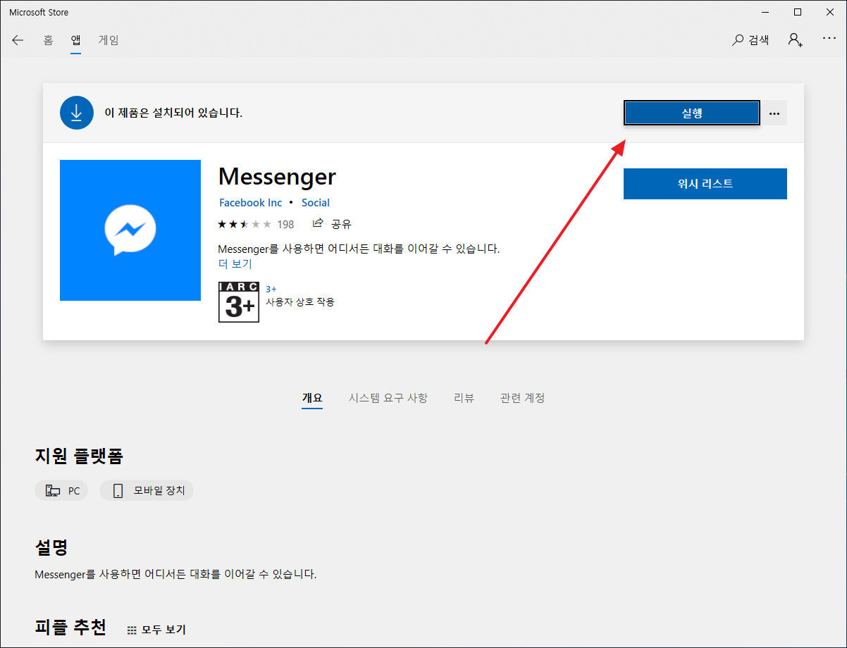Screen dimensions: 847x648
Task: Switch to the 앱 tab
Action: coord(75,40)
